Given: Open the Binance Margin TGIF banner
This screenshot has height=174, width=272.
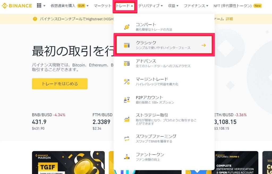Looking at the screenshot, I should click(x=68, y=163).
